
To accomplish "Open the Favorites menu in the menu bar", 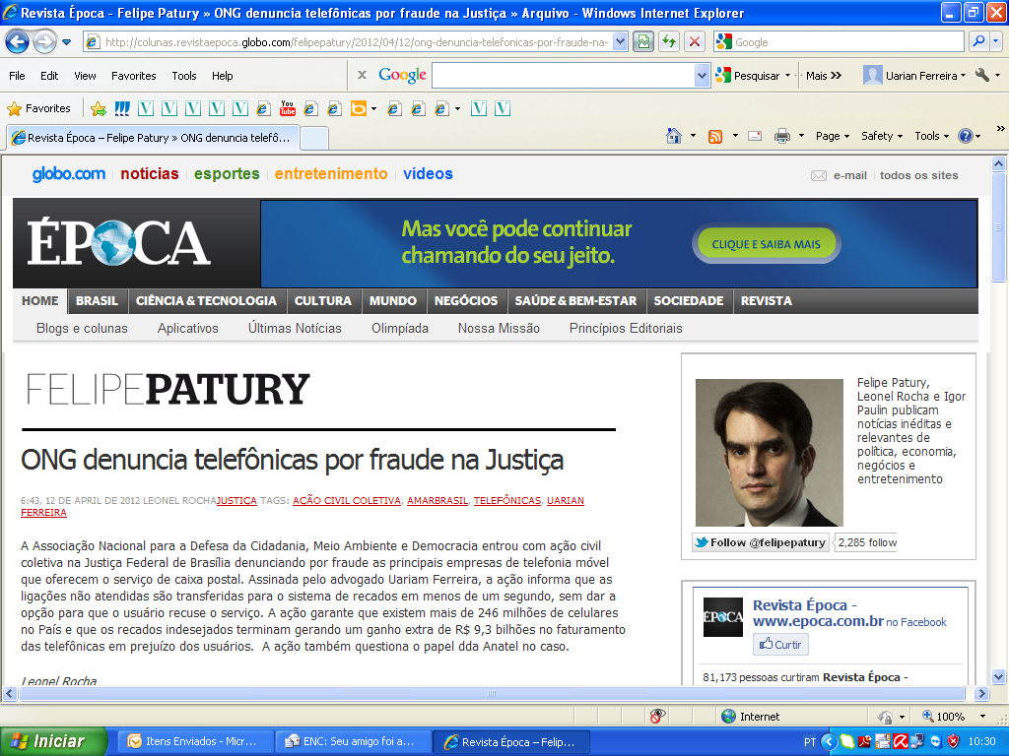I will [133, 76].
